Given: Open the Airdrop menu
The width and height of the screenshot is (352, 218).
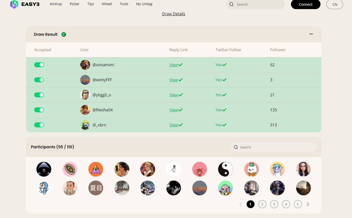Looking at the screenshot, I should coord(56,4).
